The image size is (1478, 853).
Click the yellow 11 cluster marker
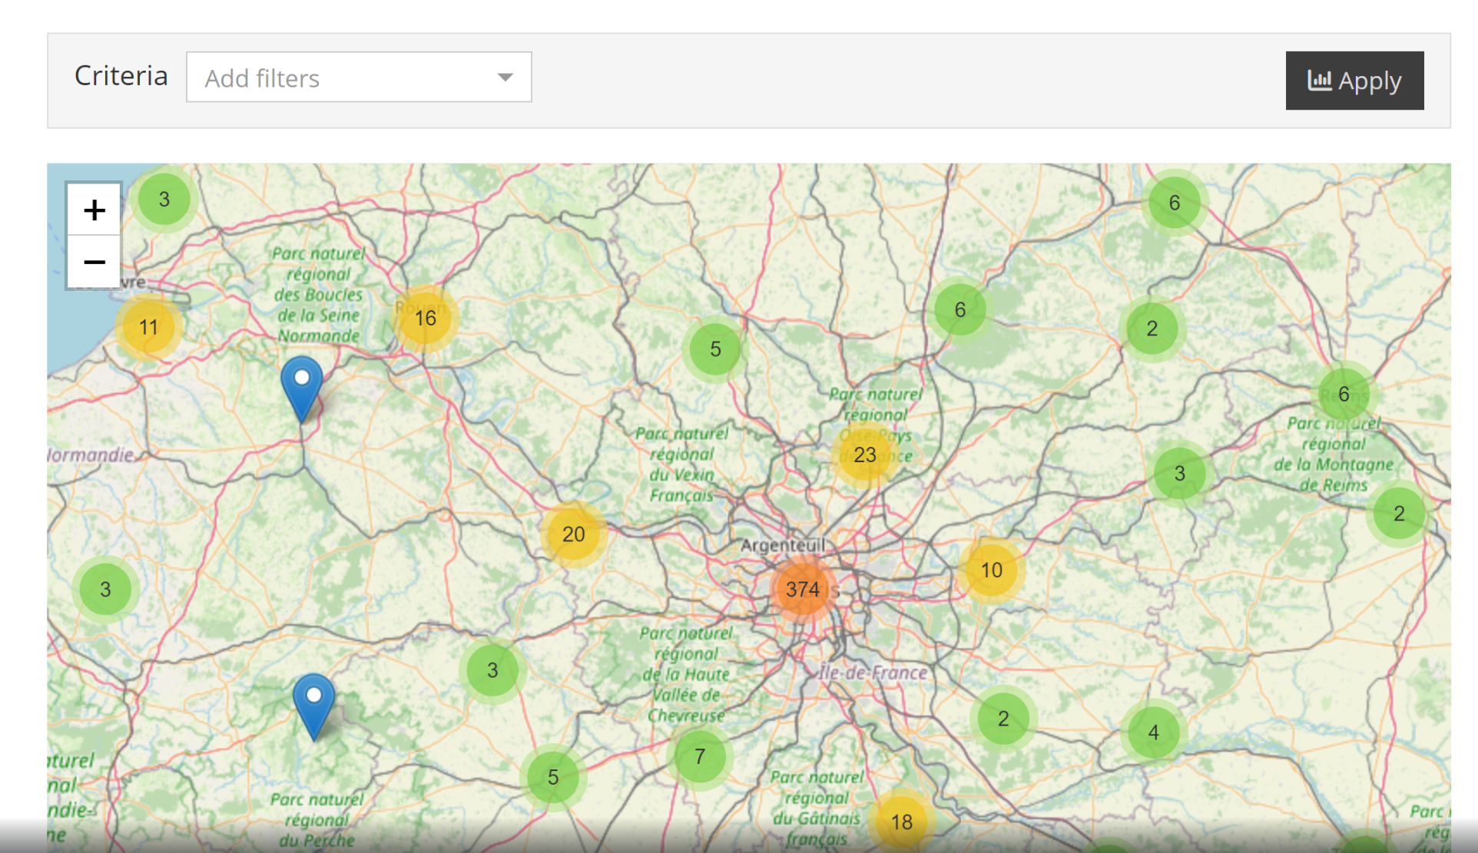pyautogui.click(x=148, y=327)
